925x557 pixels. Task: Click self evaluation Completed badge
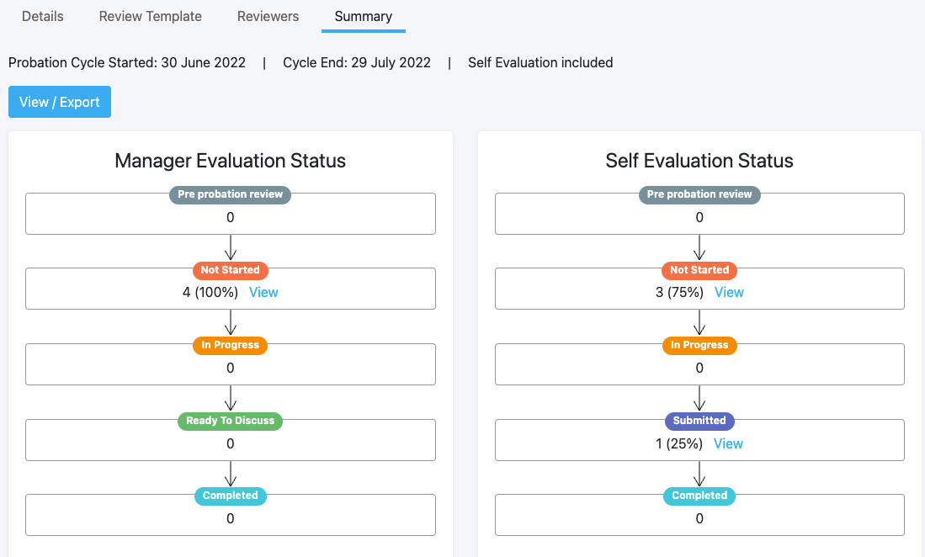[x=699, y=496]
